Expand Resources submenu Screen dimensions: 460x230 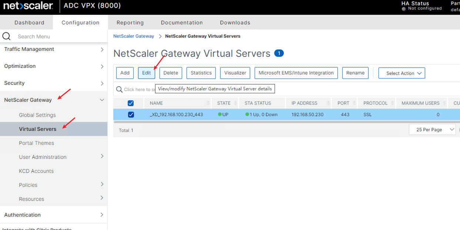tap(102, 198)
